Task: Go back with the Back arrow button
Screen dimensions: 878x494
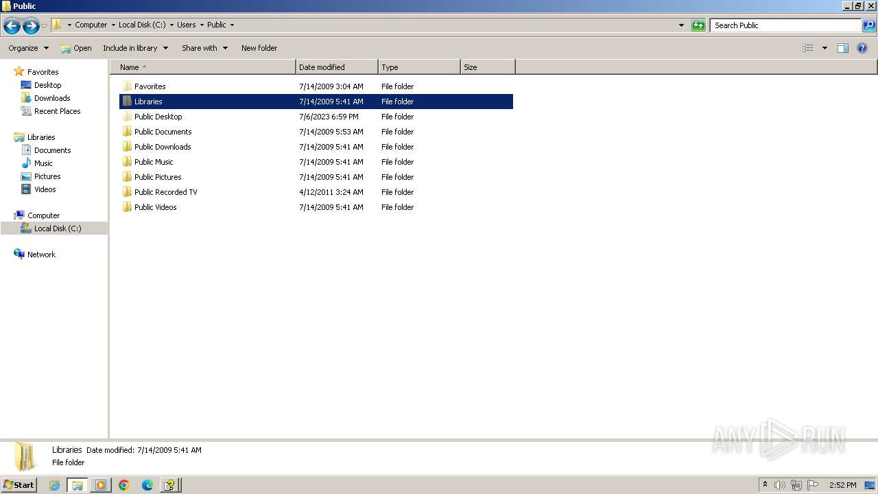Action: [x=12, y=26]
